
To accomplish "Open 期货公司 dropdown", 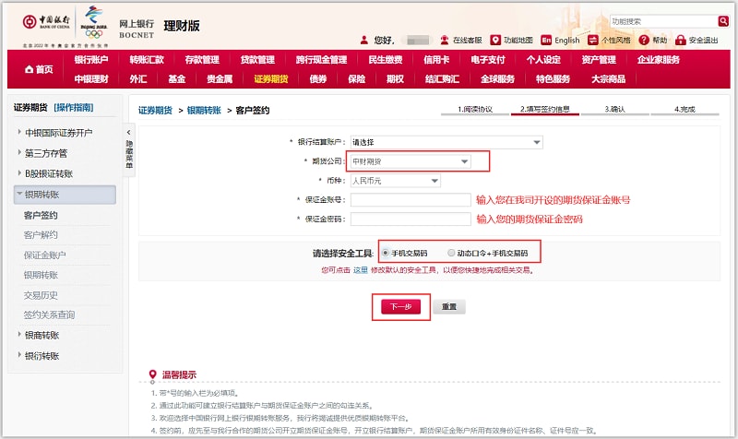I will (x=411, y=161).
